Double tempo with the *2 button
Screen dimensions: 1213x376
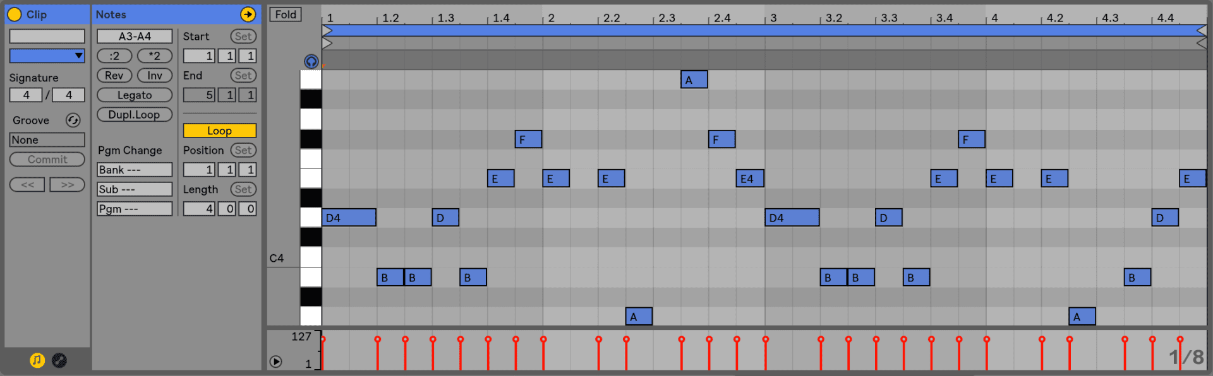[155, 56]
